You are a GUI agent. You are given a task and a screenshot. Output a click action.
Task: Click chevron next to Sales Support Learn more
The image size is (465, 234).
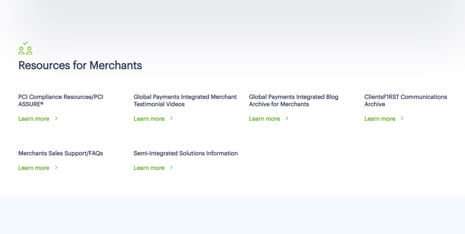(x=56, y=168)
